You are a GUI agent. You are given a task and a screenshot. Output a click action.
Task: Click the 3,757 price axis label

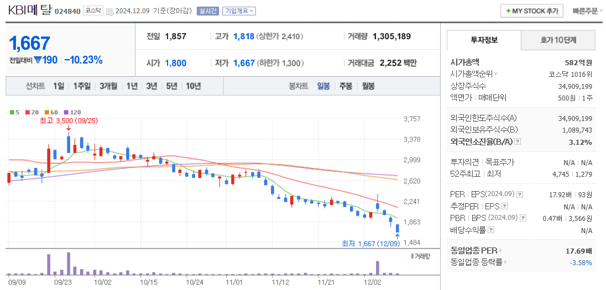pos(411,119)
